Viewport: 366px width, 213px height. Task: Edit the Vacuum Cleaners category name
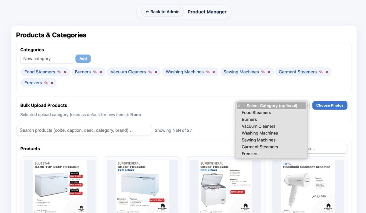(150, 72)
